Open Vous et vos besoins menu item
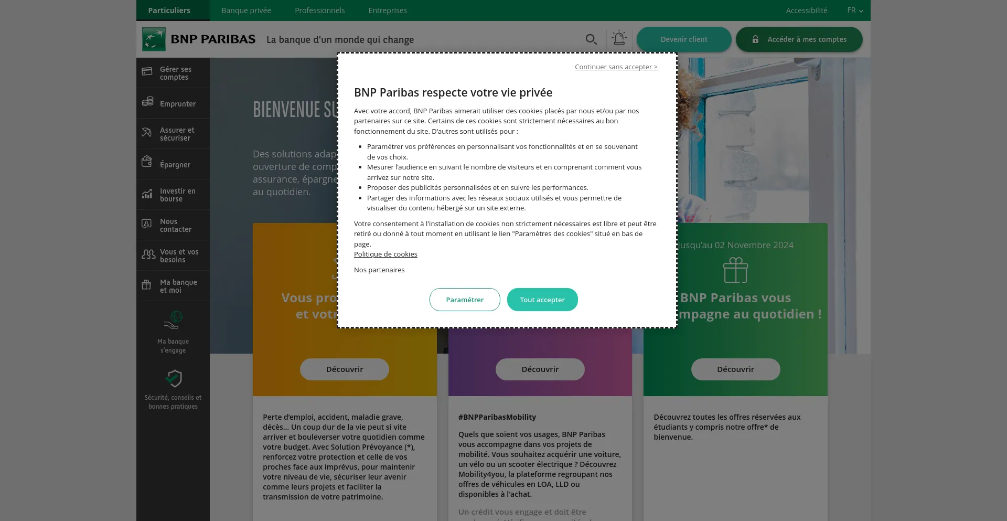Image resolution: width=1007 pixels, height=521 pixels. point(173,256)
